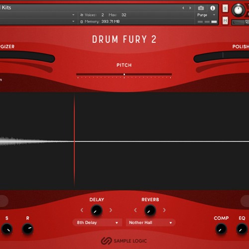Viewport: 249px width, 249px height.
Task: Click the pan slider below the volume knob
Action: click(x=240, y=22)
